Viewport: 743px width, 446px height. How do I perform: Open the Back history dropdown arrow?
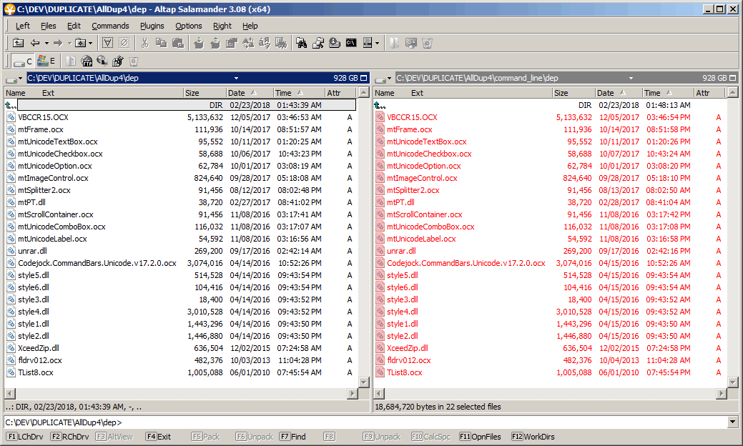tap(46, 43)
